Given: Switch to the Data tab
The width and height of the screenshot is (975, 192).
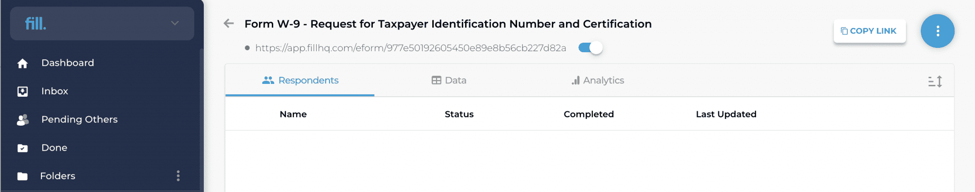Looking at the screenshot, I should click(x=449, y=80).
